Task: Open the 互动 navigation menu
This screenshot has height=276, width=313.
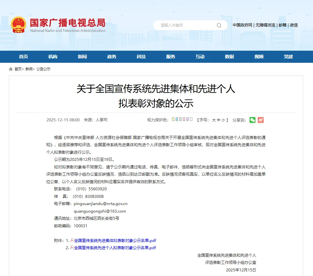Action: click(200, 57)
